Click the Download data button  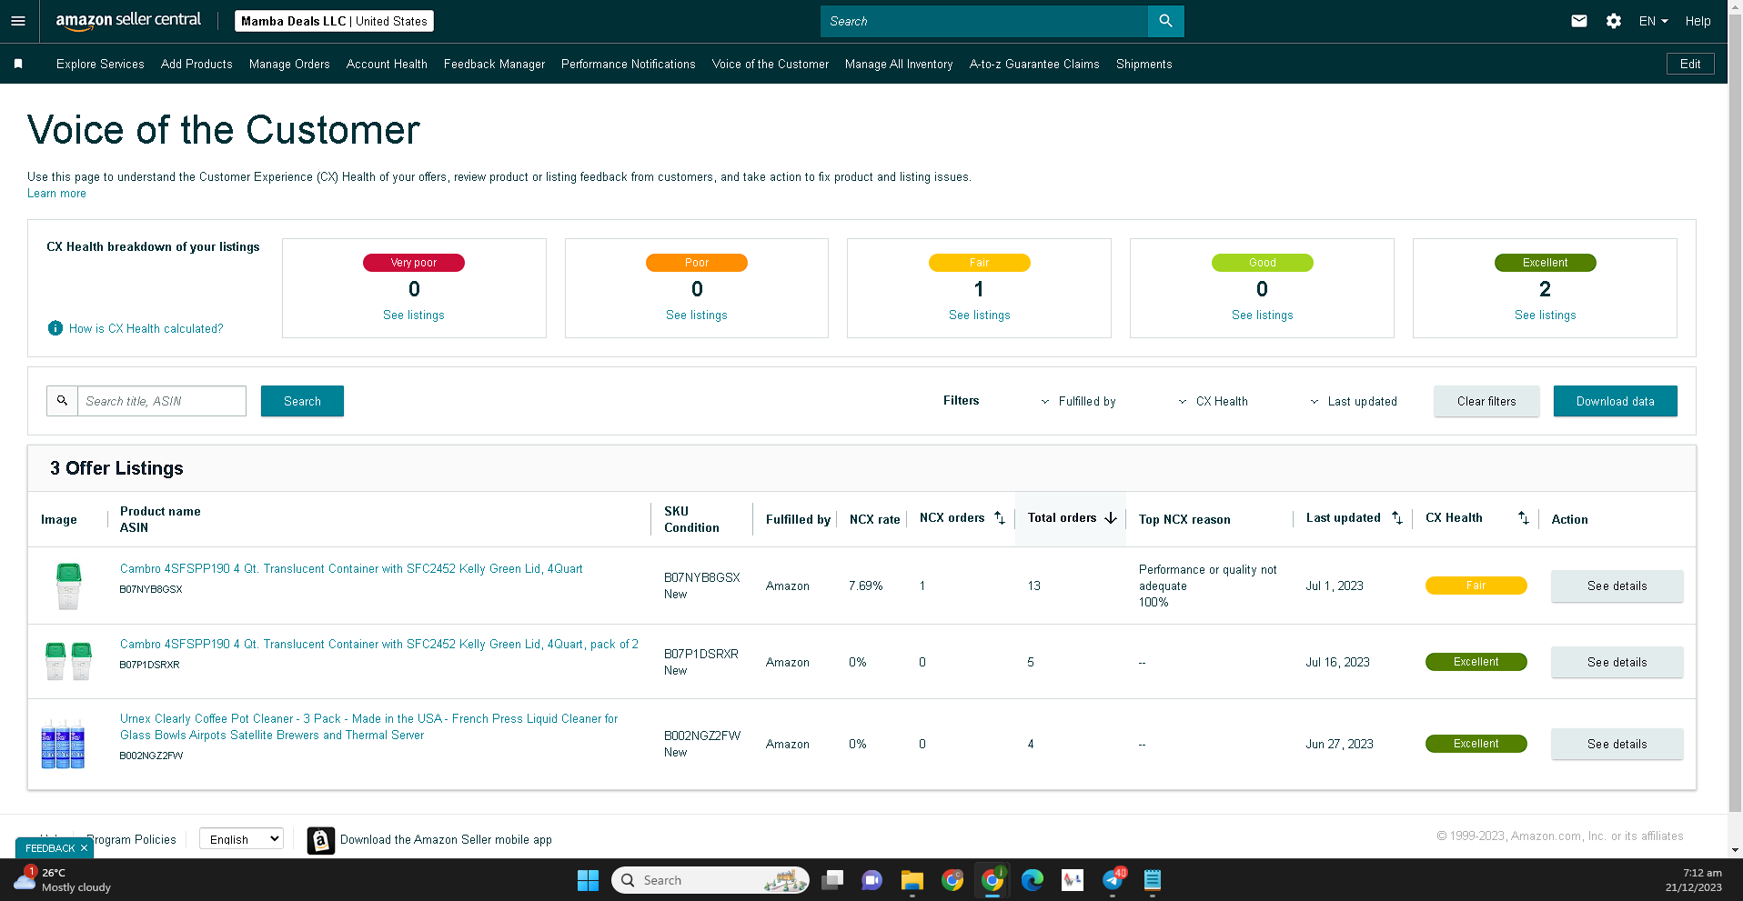click(x=1615, y=401)
